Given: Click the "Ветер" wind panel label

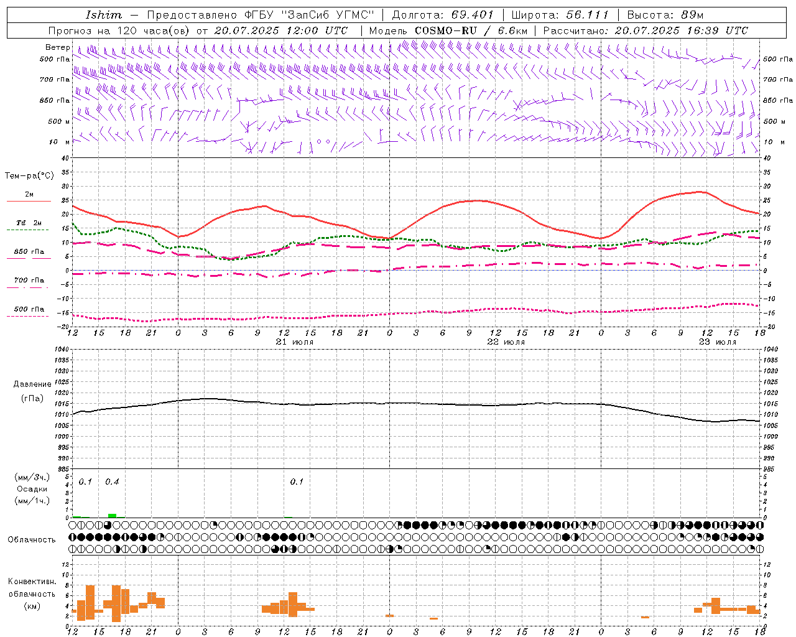Looking at the screenshot, I should 57,47.
